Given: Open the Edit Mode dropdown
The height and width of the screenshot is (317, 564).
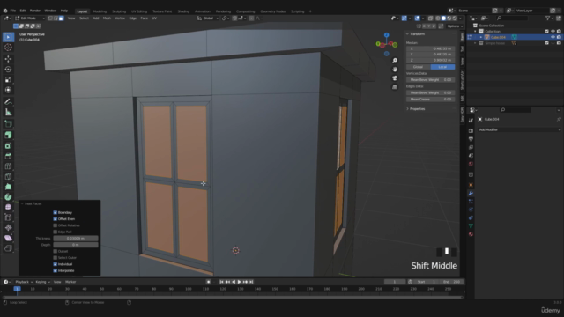Looking at the screenshot, I should pyautogui.click(x=30, y=18).
